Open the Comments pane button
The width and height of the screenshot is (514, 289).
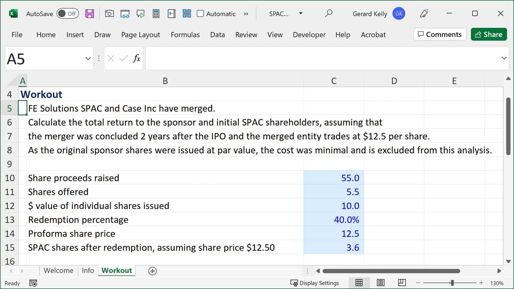pyautogui.click(x=440, y=35)
